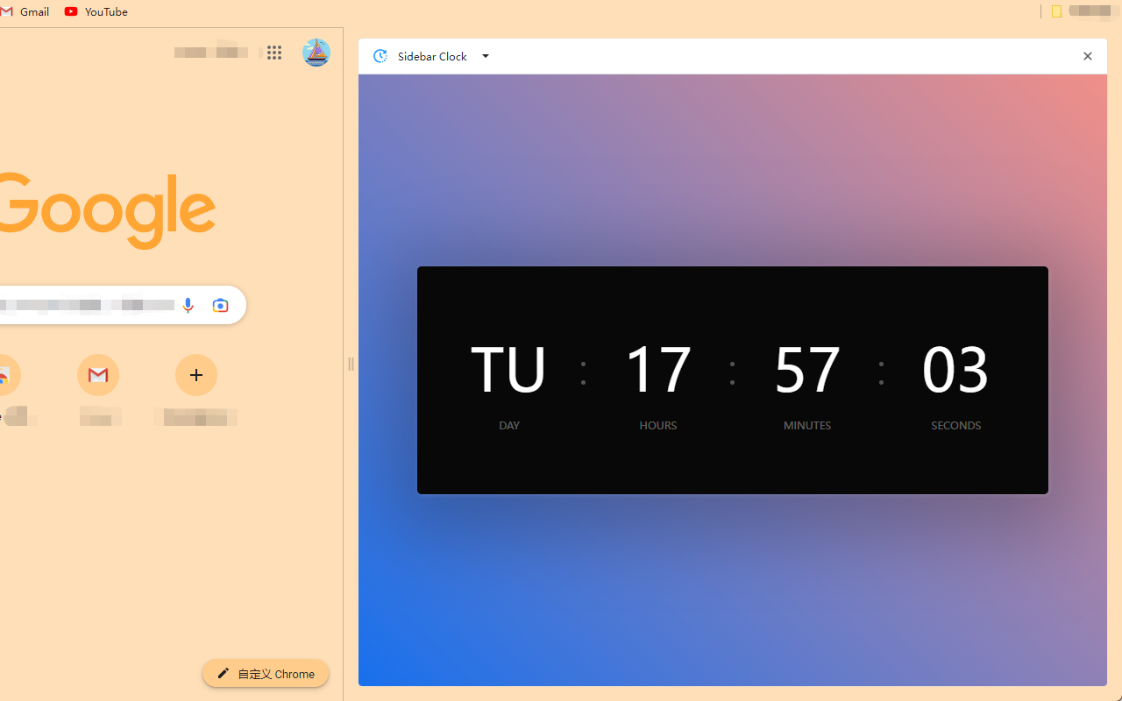Close the Sidebar Clock panel
Image resolution: width=1122 pixels, height=701 pixels.
(x=1087, y=55)
